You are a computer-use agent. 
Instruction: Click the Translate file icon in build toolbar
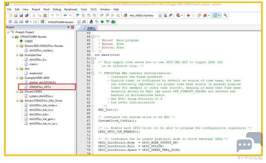(10, 22)
